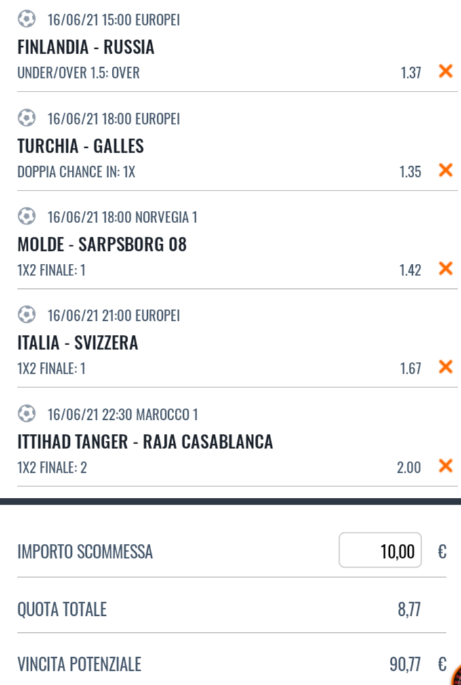Screen dimensions: 461x685
Task: Remove the Turchia - Galles selection
Action: tap(445, 170)
